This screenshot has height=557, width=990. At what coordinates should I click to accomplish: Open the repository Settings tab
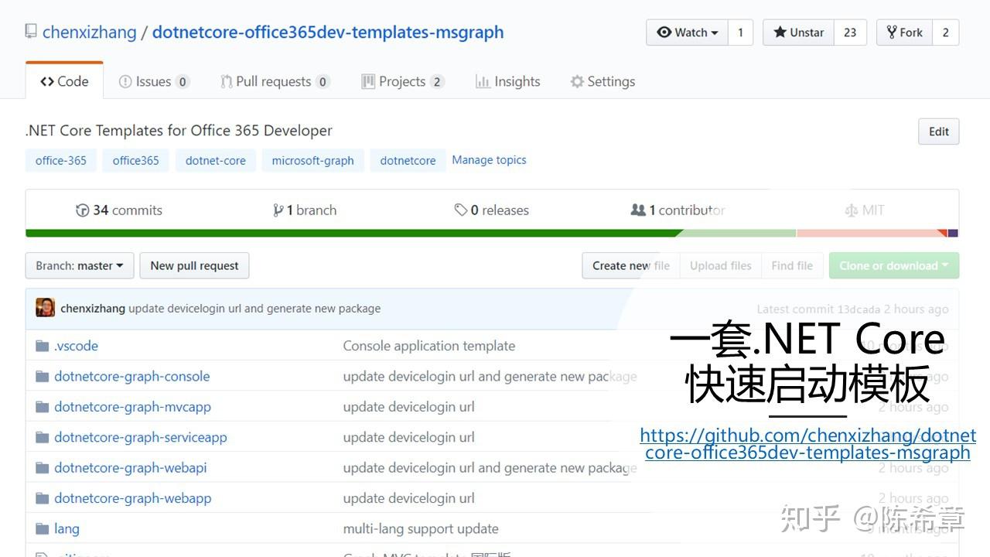(602, 80)
